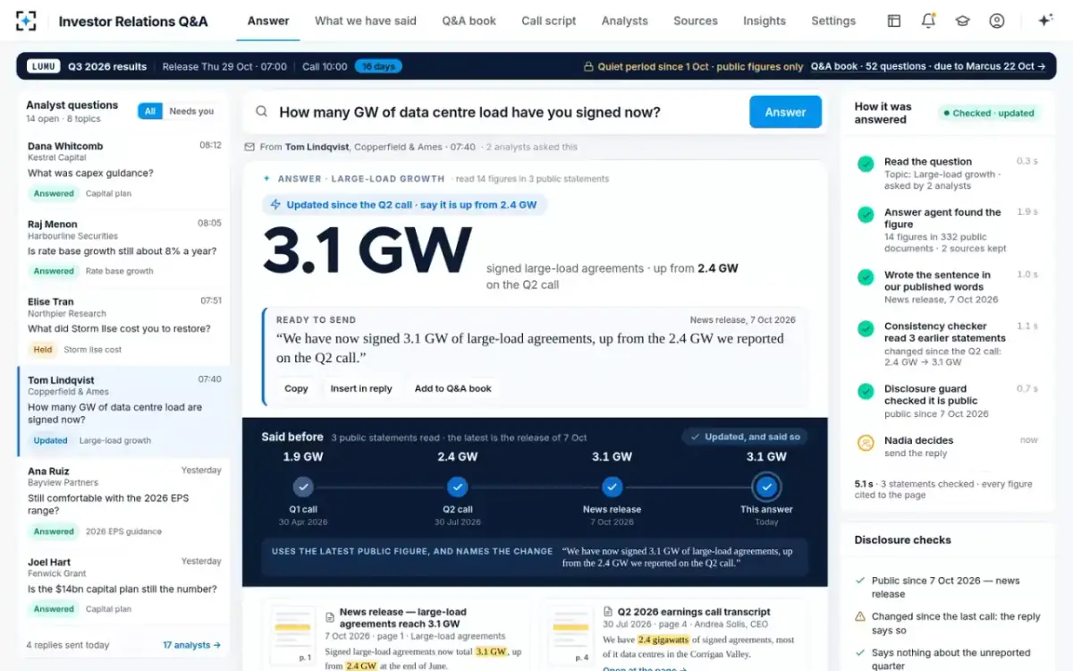The height and width of the screenshot is (671, 1073).
Task: Click the sparkle icon in Updated since Q2 banner
Action: tap(275, 205)
